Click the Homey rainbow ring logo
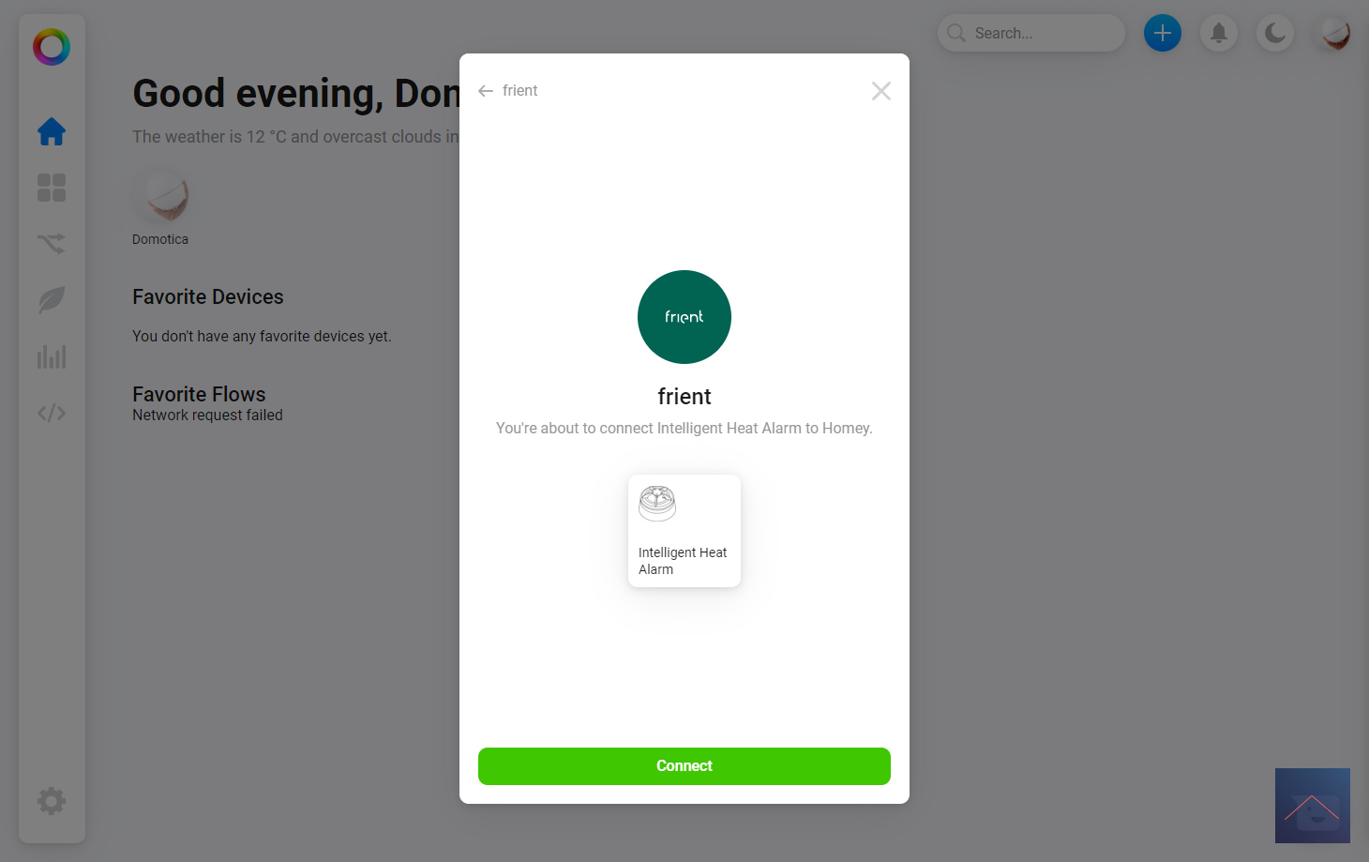 coord(52,47)
